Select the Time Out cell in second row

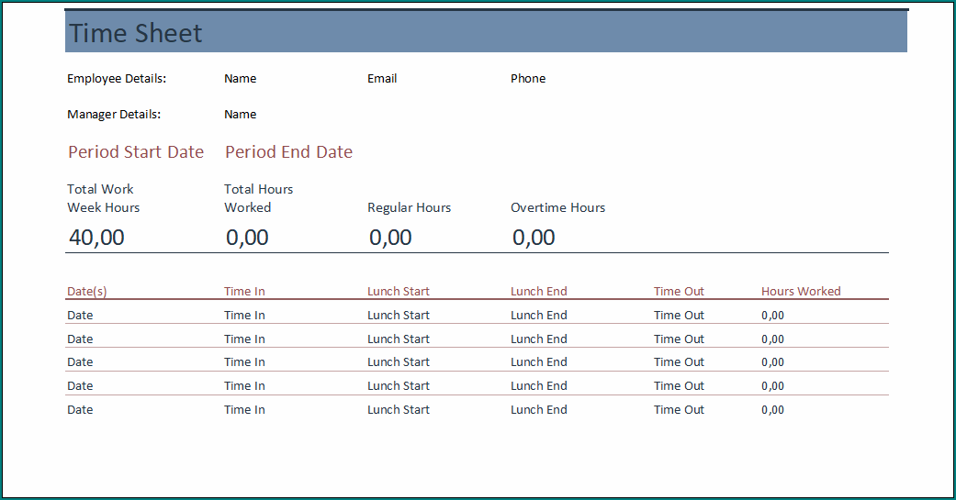coord(680,339)
